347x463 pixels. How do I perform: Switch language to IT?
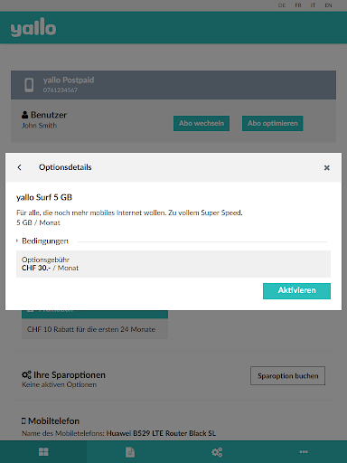pyautogui.click(x=314, y=5)
